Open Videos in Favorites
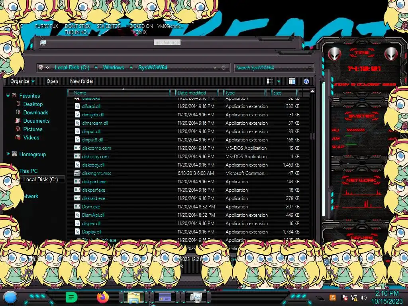This screenshot has height=306, width=408. tap(31, 137)
